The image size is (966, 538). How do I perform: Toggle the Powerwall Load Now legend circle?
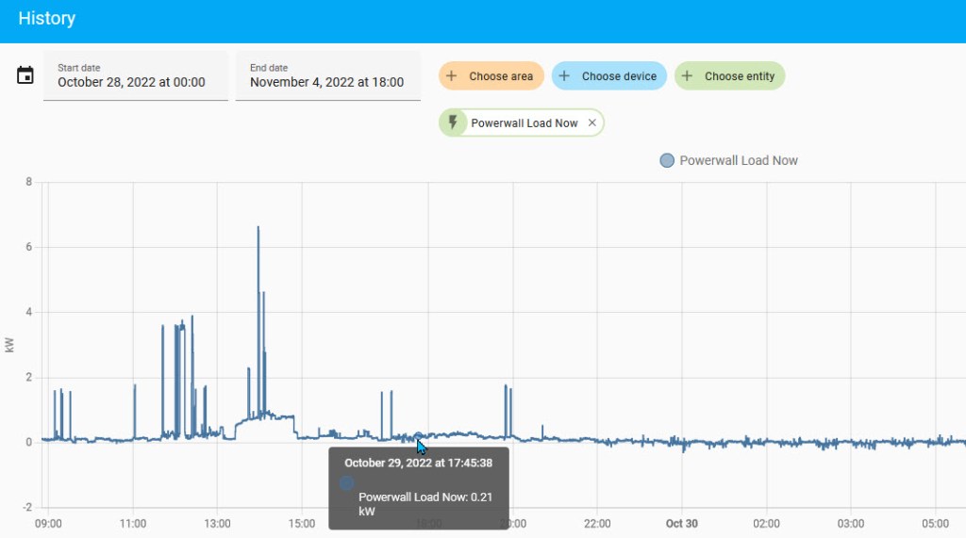667,161
